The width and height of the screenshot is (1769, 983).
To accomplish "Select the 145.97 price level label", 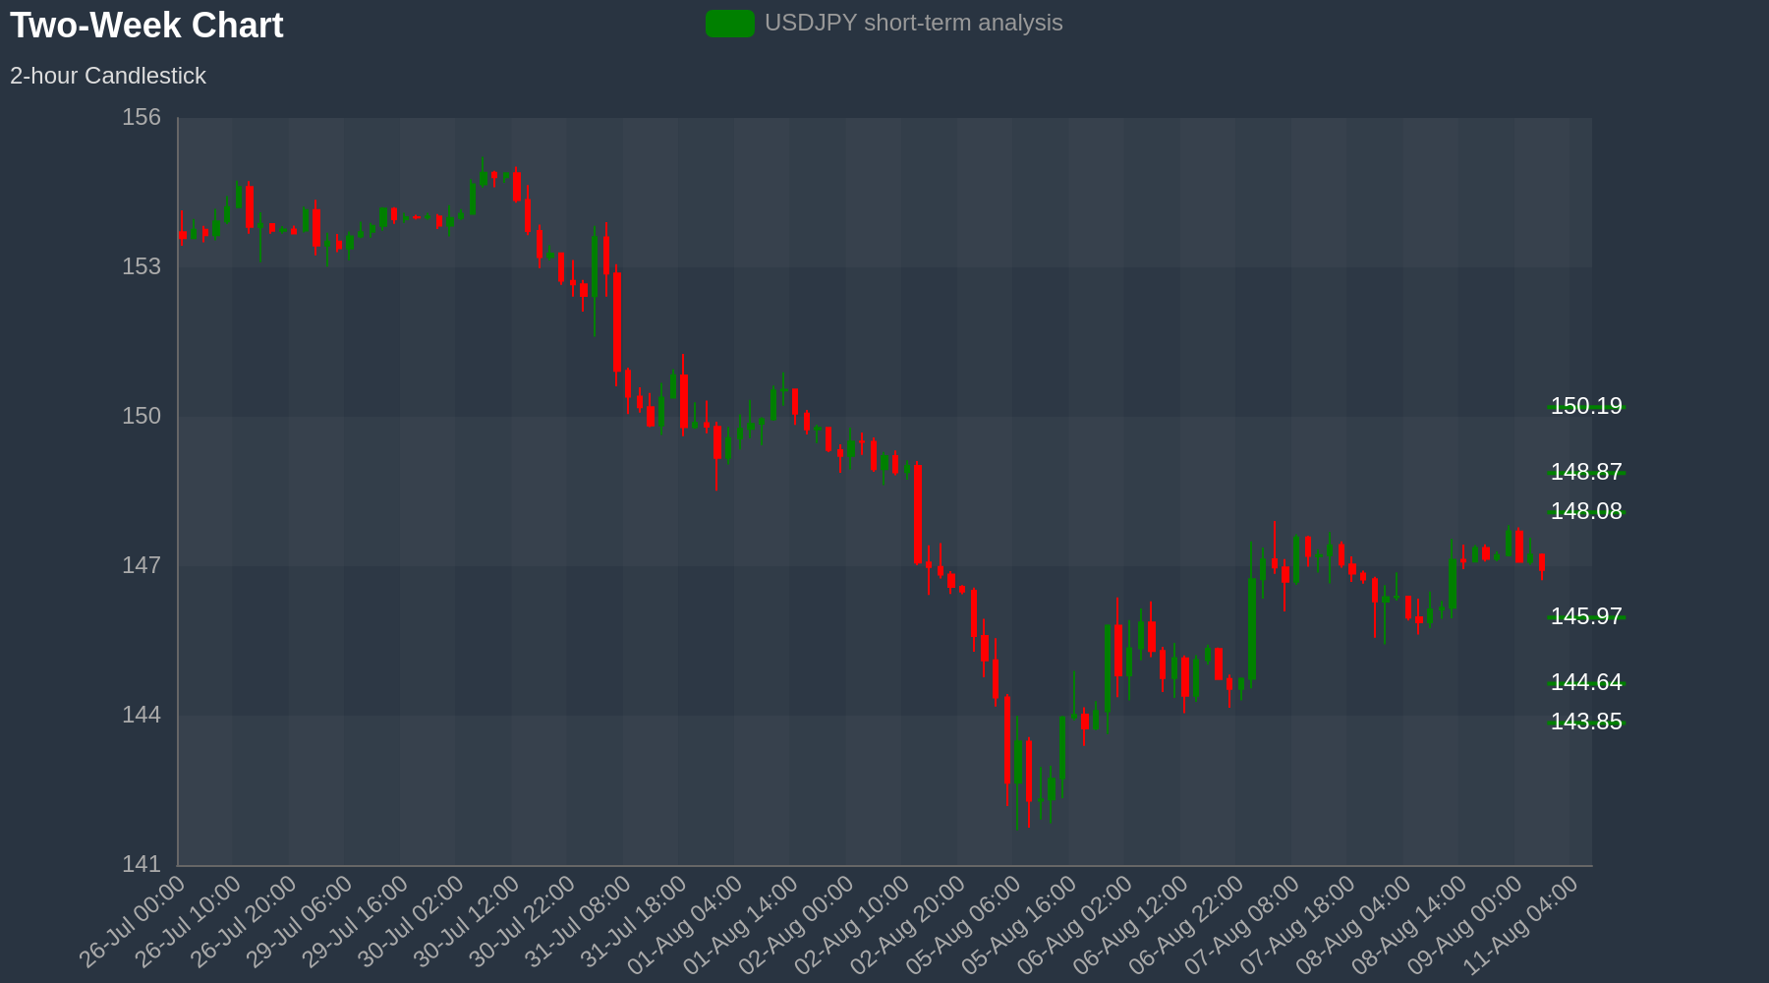I will tap(1586, 616).
